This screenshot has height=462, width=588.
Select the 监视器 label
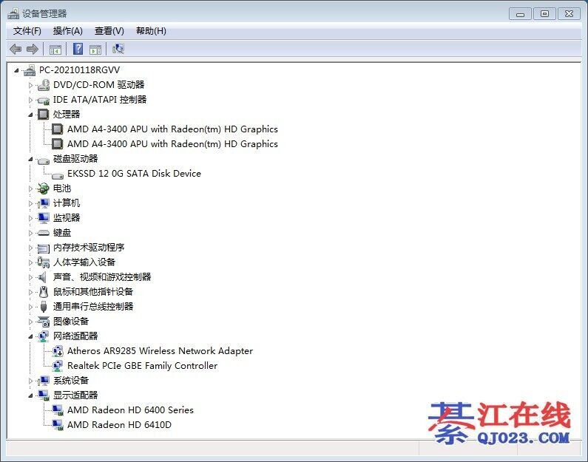pos(67,218)
